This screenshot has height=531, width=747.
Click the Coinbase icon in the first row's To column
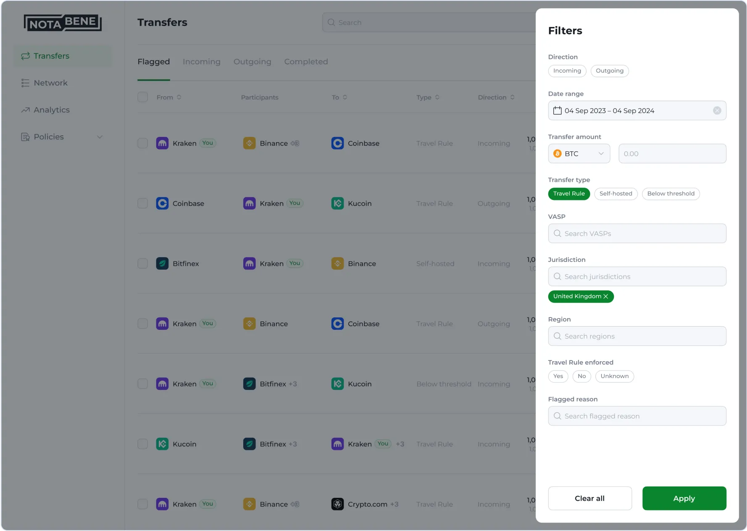(x=337, y=143)
